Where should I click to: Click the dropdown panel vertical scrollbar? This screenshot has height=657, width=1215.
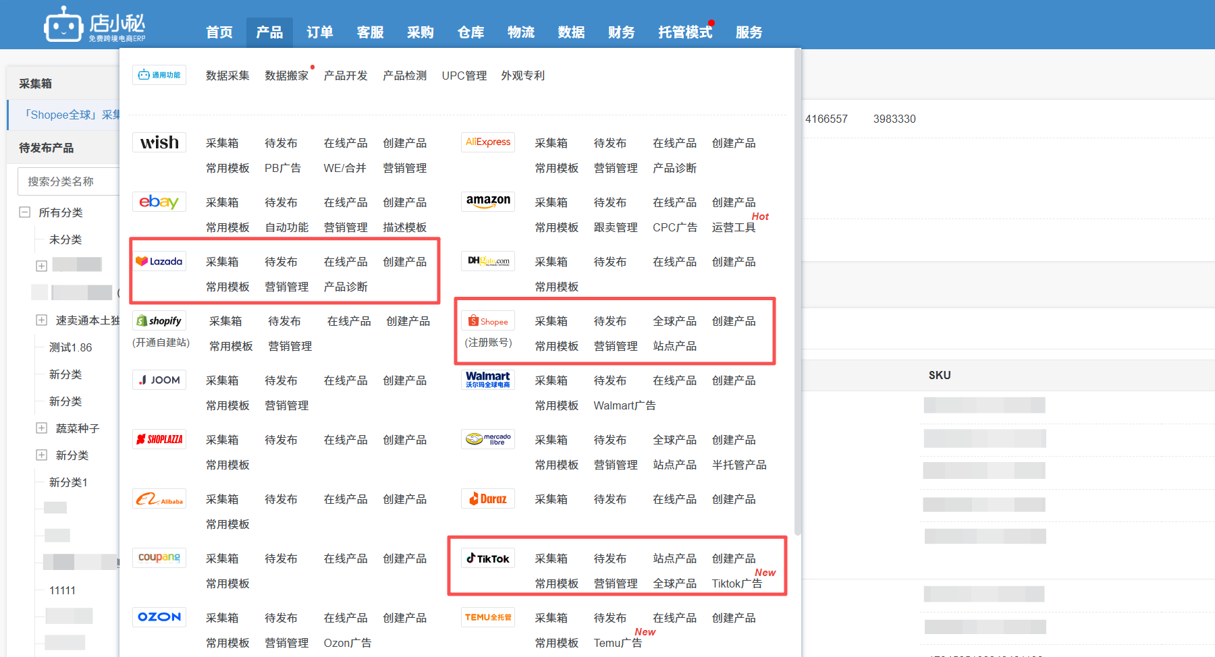(x=798, y=291)
